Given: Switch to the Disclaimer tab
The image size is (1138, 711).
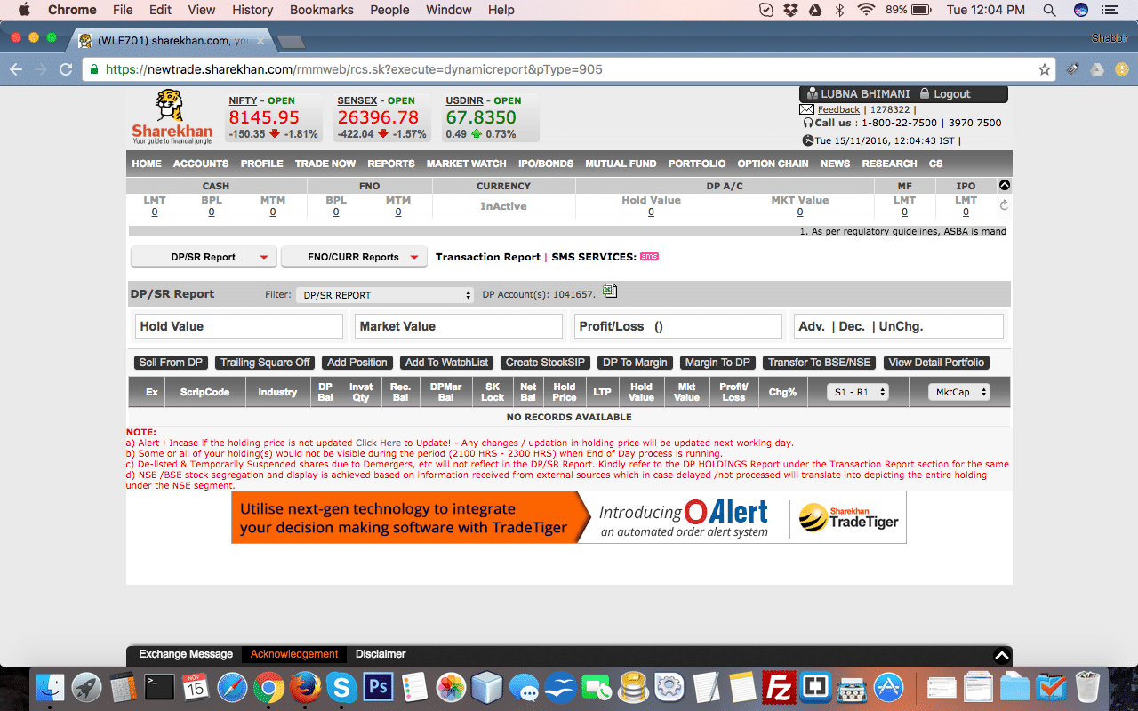Looking at the screenshot, I should 381,654.
